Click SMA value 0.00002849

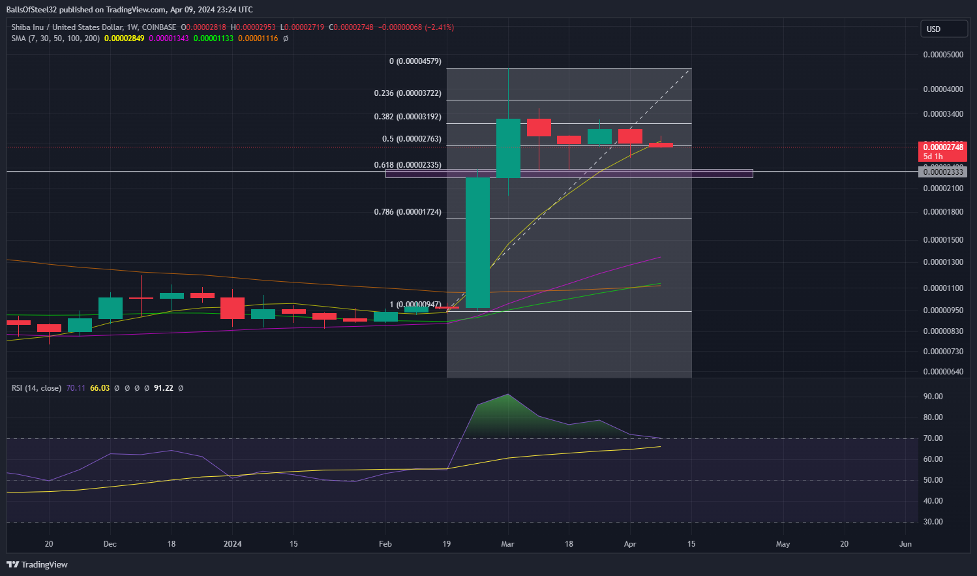click(125, 38)
